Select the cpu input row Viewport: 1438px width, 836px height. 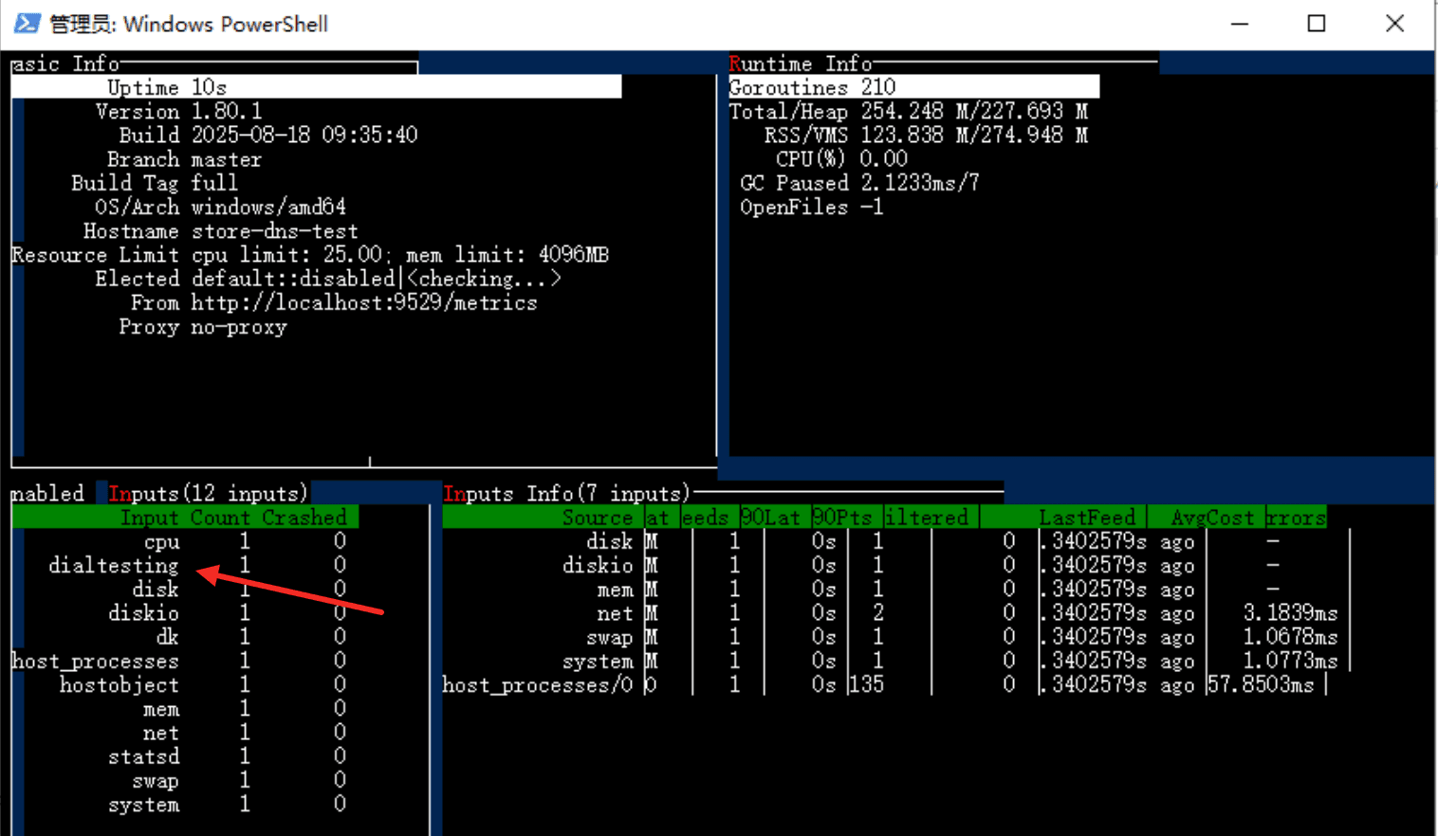(x=186, y=542)
